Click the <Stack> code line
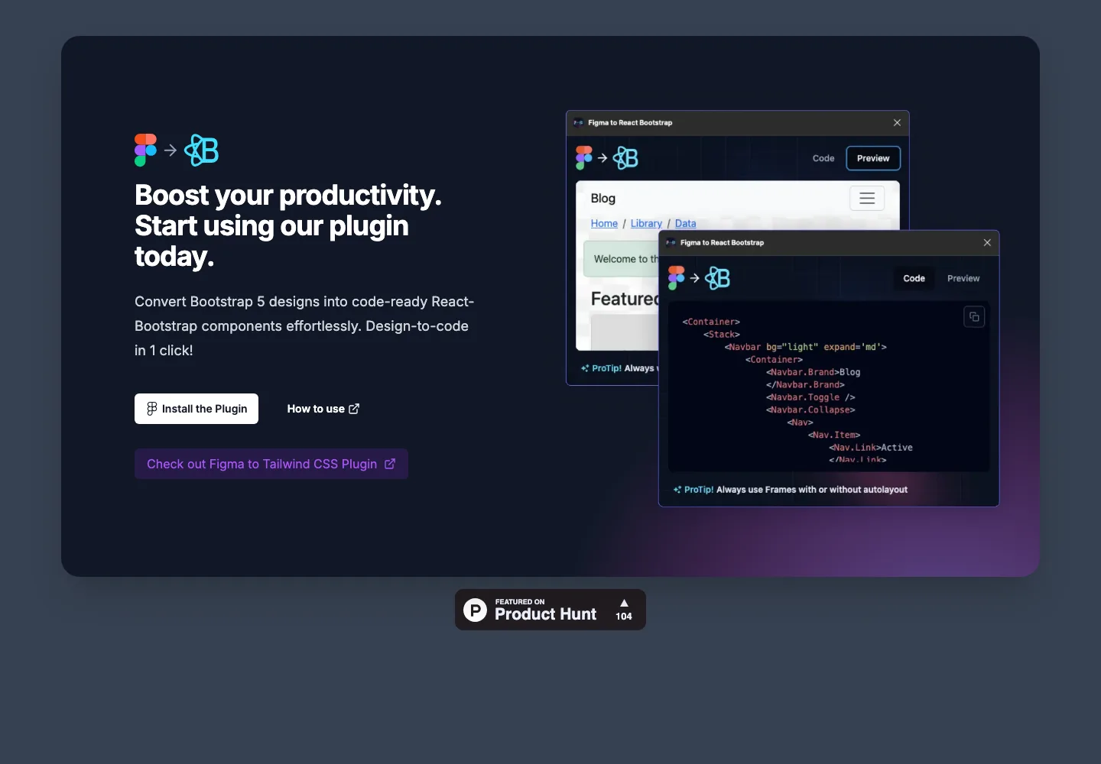1101x764 pixels. tap(722, 335)
